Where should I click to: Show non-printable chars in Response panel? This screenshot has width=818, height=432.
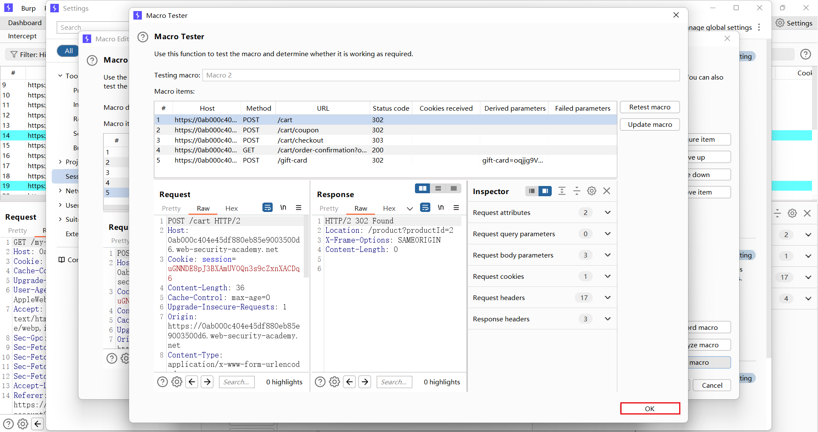coord(441,208)
